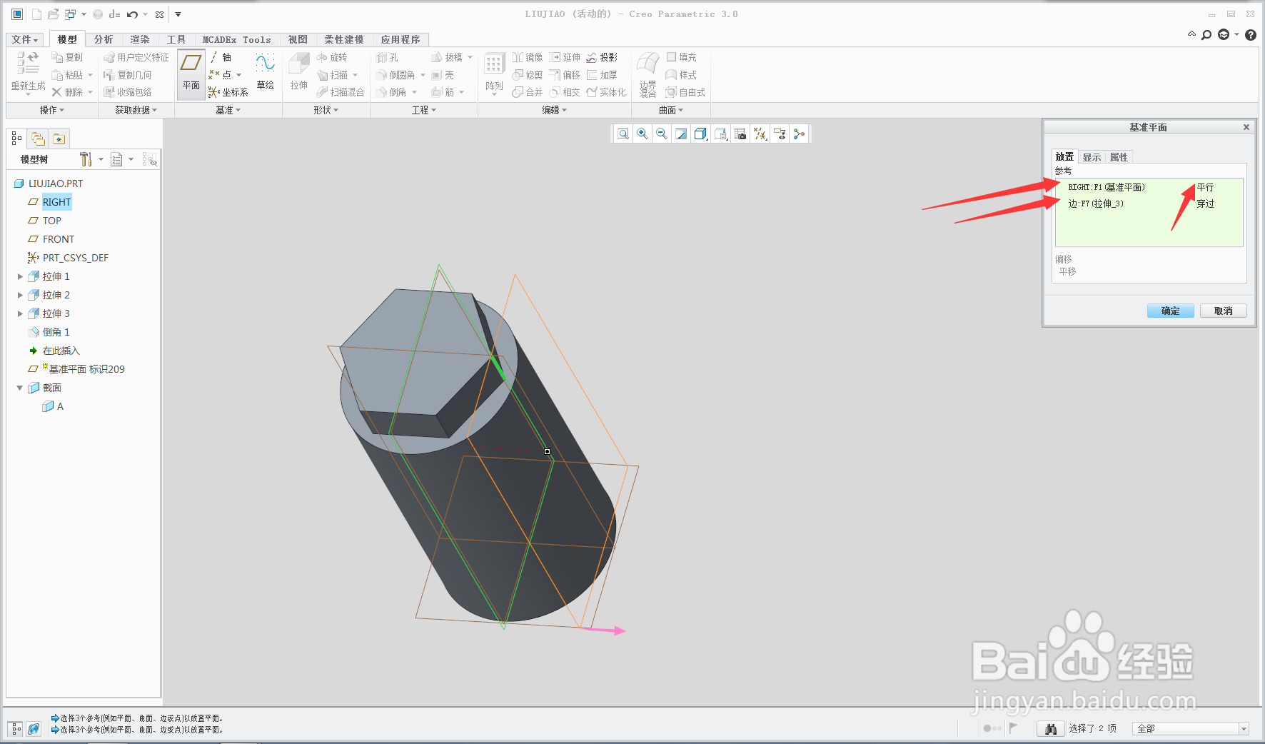Open the 文件 menu
This screenshot has width=1265, height=744.
click(x=25, y=39)
